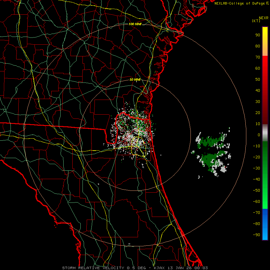
Task: Click the 0.5 DEG elevation text in the caption
Action: pyautogui.click(x=136, y=268)
